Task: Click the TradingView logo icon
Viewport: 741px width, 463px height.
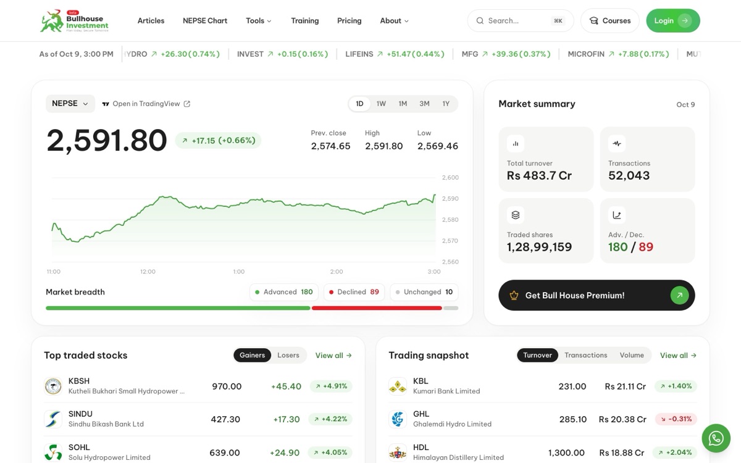Action: [x=106, y=104]
